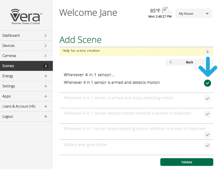Viewport: 221px width, 172px height.
Task: Click plus icon beside Users & Account Info
Action: pyautogui.click(x=46, y=107)
